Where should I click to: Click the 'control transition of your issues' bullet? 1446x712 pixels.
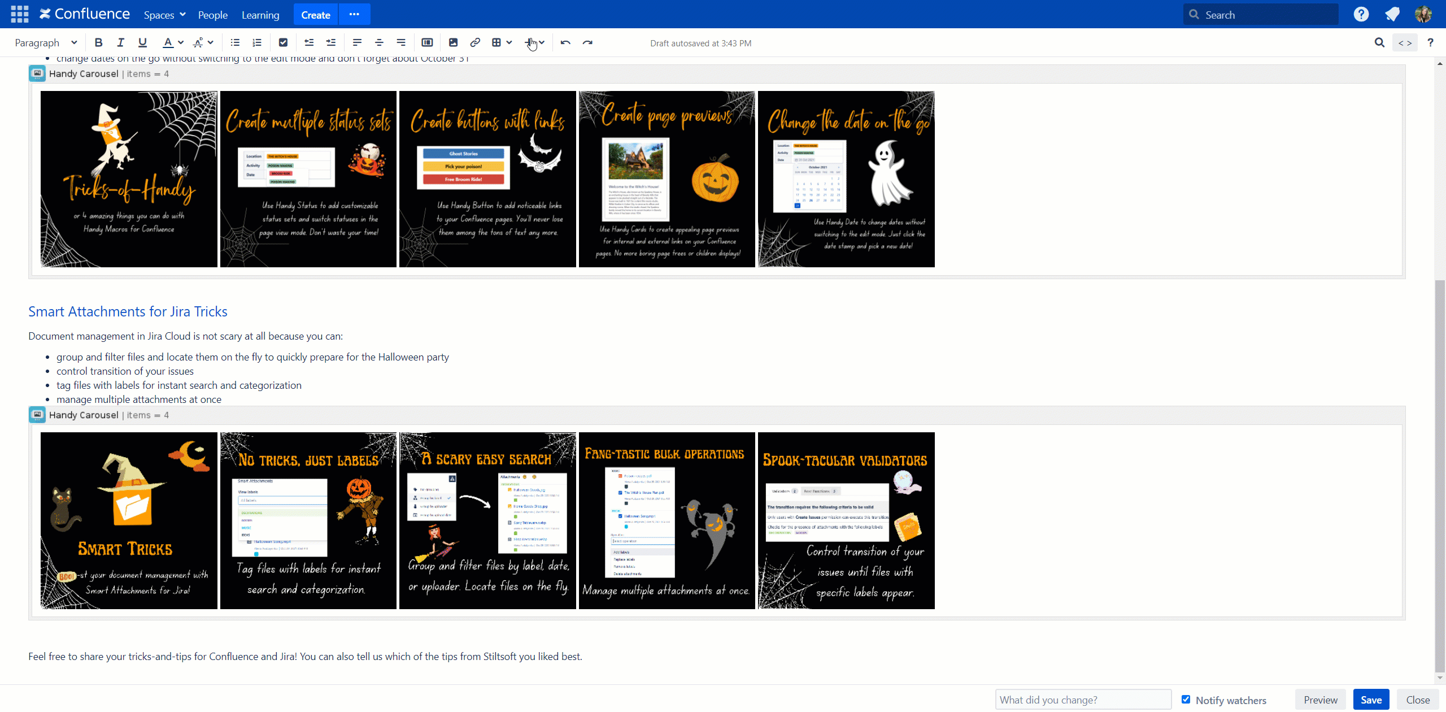click(x=125, y=371)
